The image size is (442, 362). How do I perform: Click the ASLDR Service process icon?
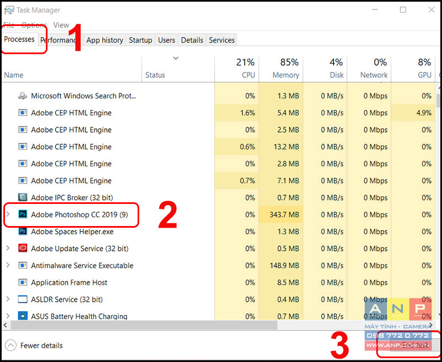[x=23, y=299]
